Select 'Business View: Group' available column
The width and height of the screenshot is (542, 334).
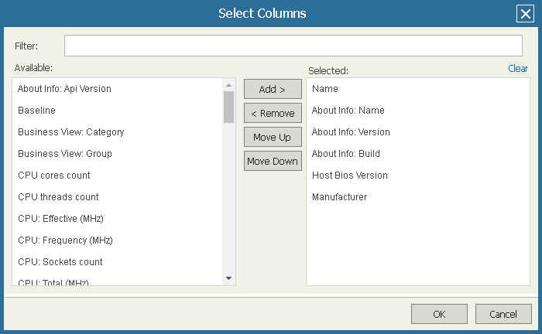118,154
